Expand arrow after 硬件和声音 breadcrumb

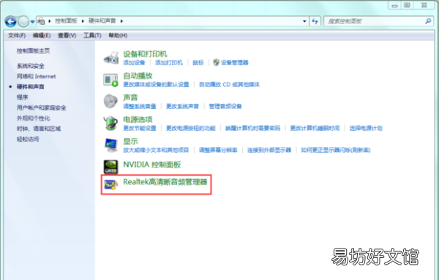tap(121, 21)
